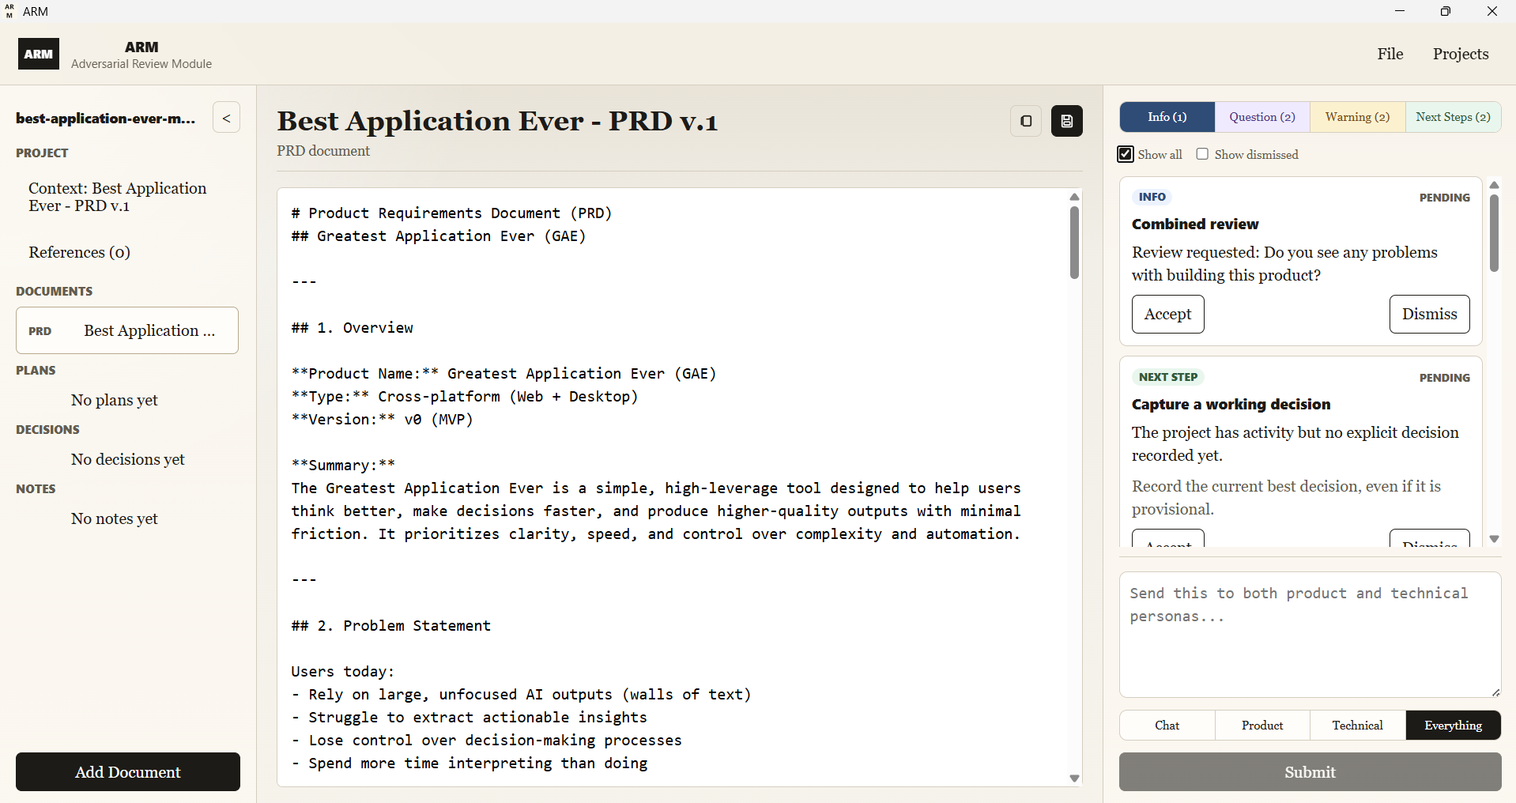Click the ARM title bar app icon
1516x803 pixels.
pyautogui.click(x=9, y=11)
